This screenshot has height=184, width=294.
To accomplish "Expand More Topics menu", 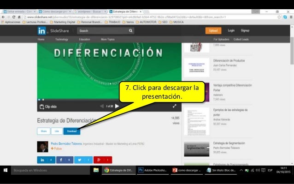I will [108, 39].
